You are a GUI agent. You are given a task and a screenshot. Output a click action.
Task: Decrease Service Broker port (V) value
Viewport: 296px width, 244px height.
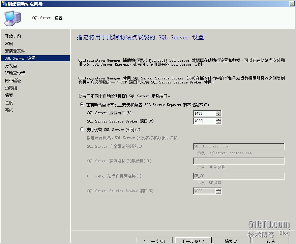(x=218, y=122)
